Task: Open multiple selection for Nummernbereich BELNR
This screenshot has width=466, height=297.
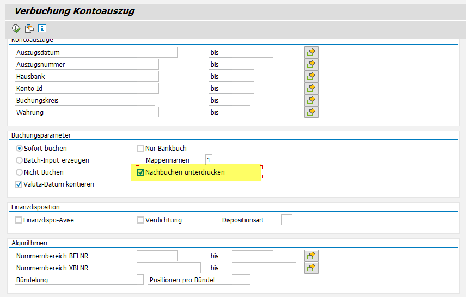Action: click(x=311, y=256)
